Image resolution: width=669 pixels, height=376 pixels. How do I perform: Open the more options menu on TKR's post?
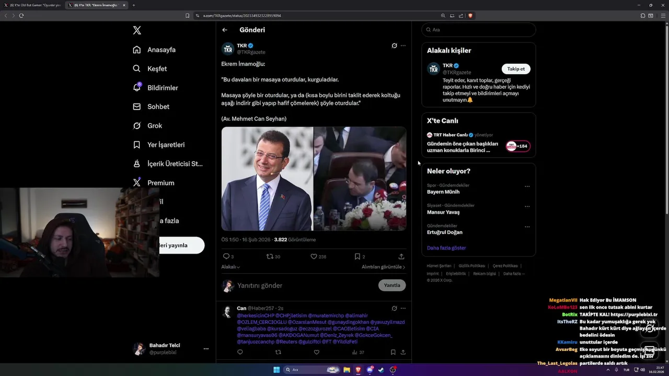[x=403, y=45]
